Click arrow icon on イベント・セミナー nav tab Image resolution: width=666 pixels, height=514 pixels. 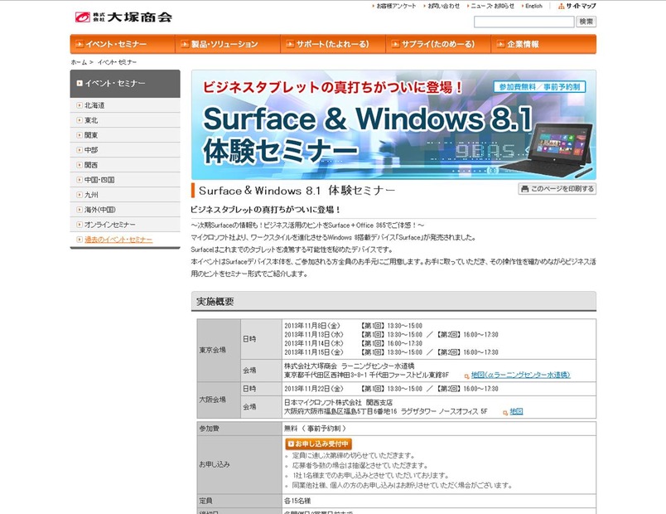tap(80, 44)
